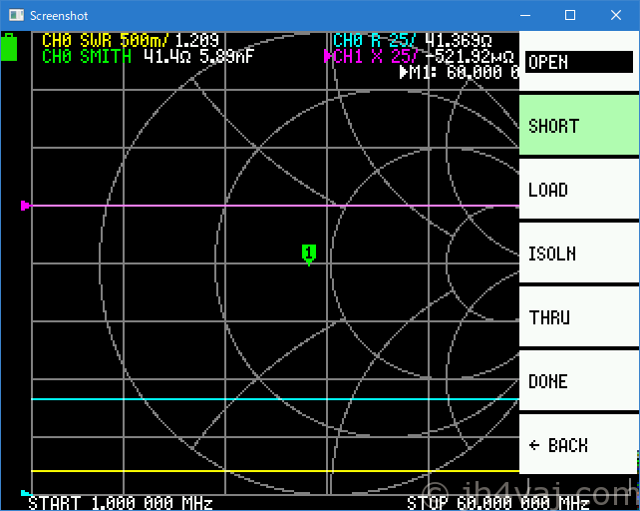Select the CH0 SWR trace label
The height and width of the screenshot is (511, 640).
[105, 40]
